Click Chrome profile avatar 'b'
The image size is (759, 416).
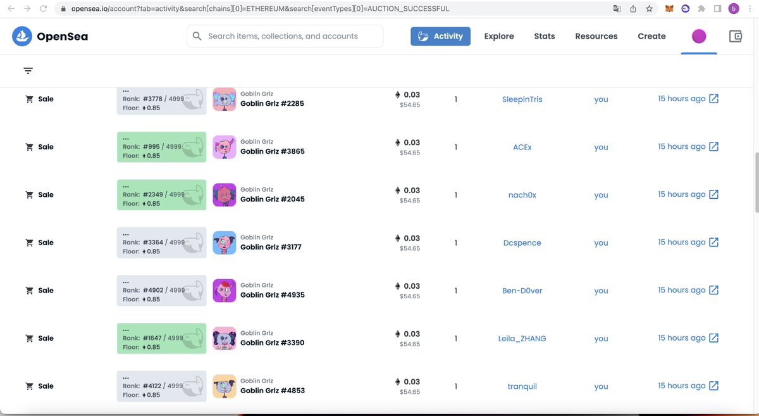pyautogui.click(x=734, y=9)
